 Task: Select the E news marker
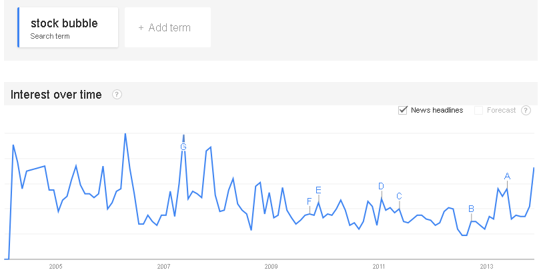[x=318, y=190]
